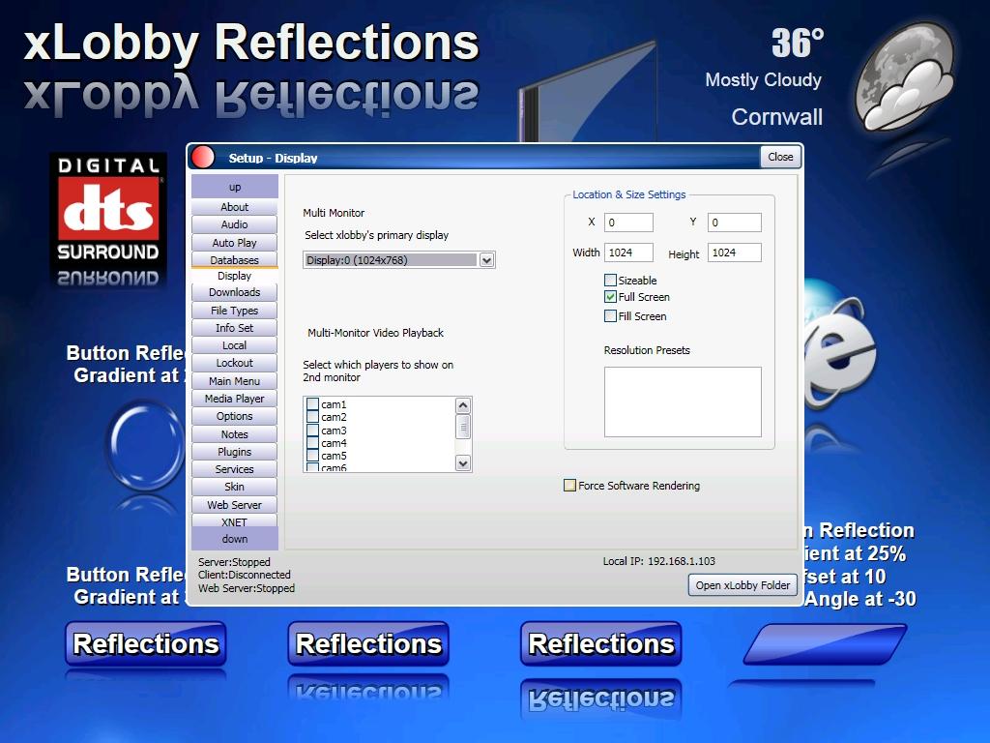The height and width of the screenshot is (743, 990).
Task: Open the Plugins settings
Action: (x=234, y=452)
